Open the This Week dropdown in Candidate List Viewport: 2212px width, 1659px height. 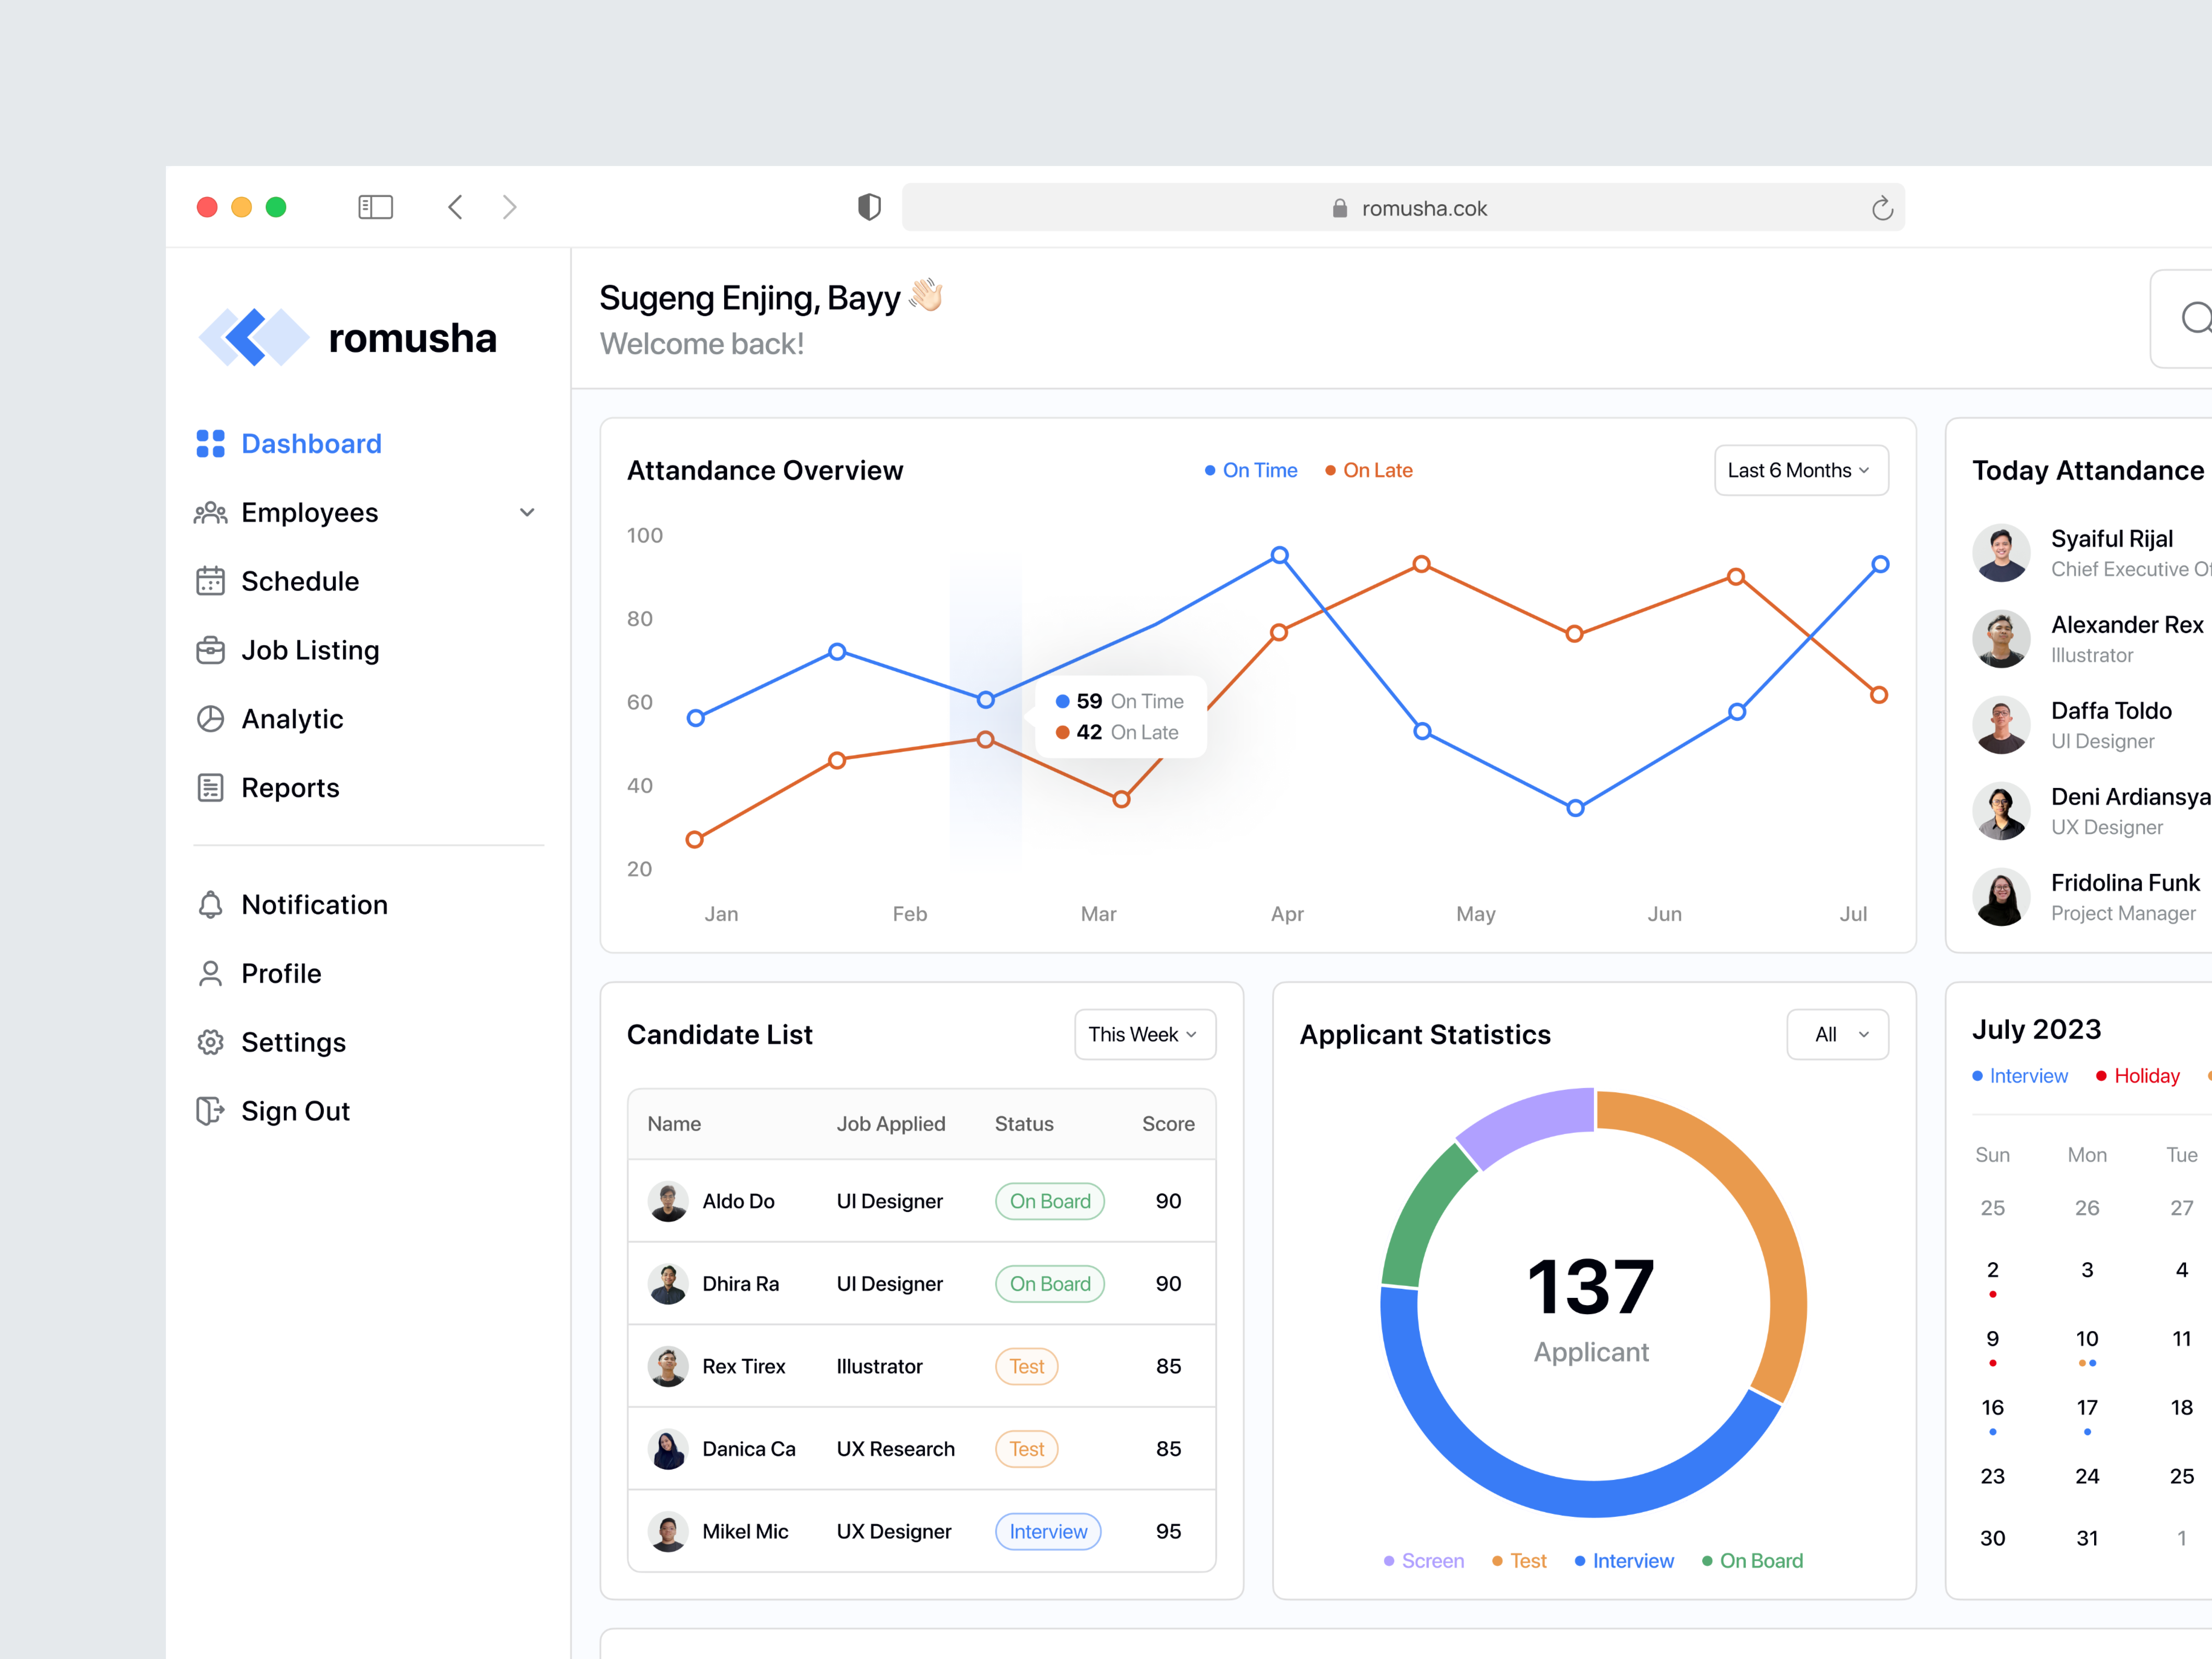1144,1034
